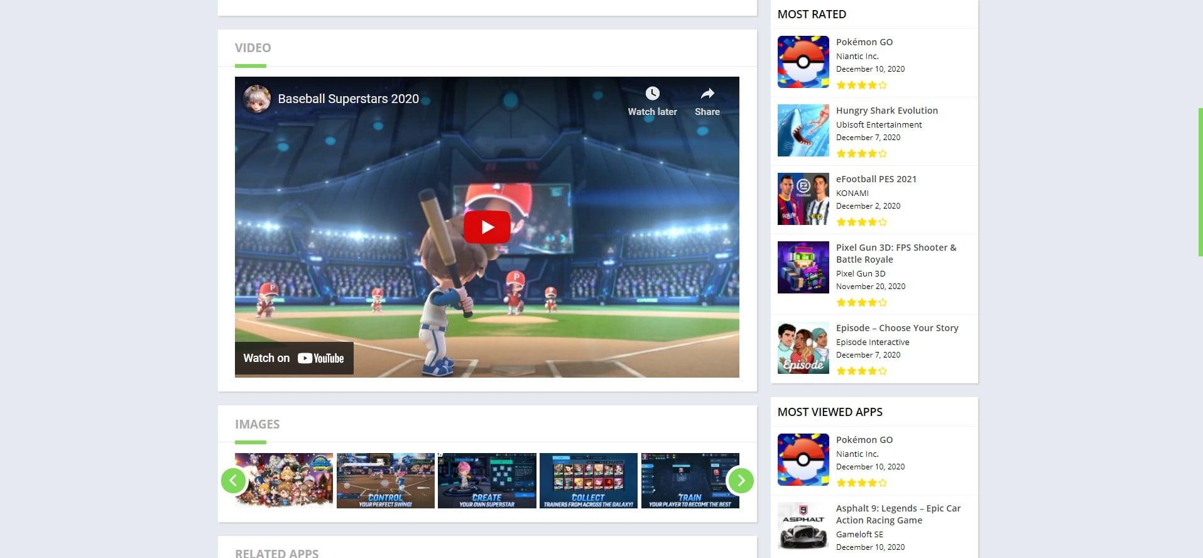Play the Baseball Superstars 2020 video

click(x=487, y=227)
